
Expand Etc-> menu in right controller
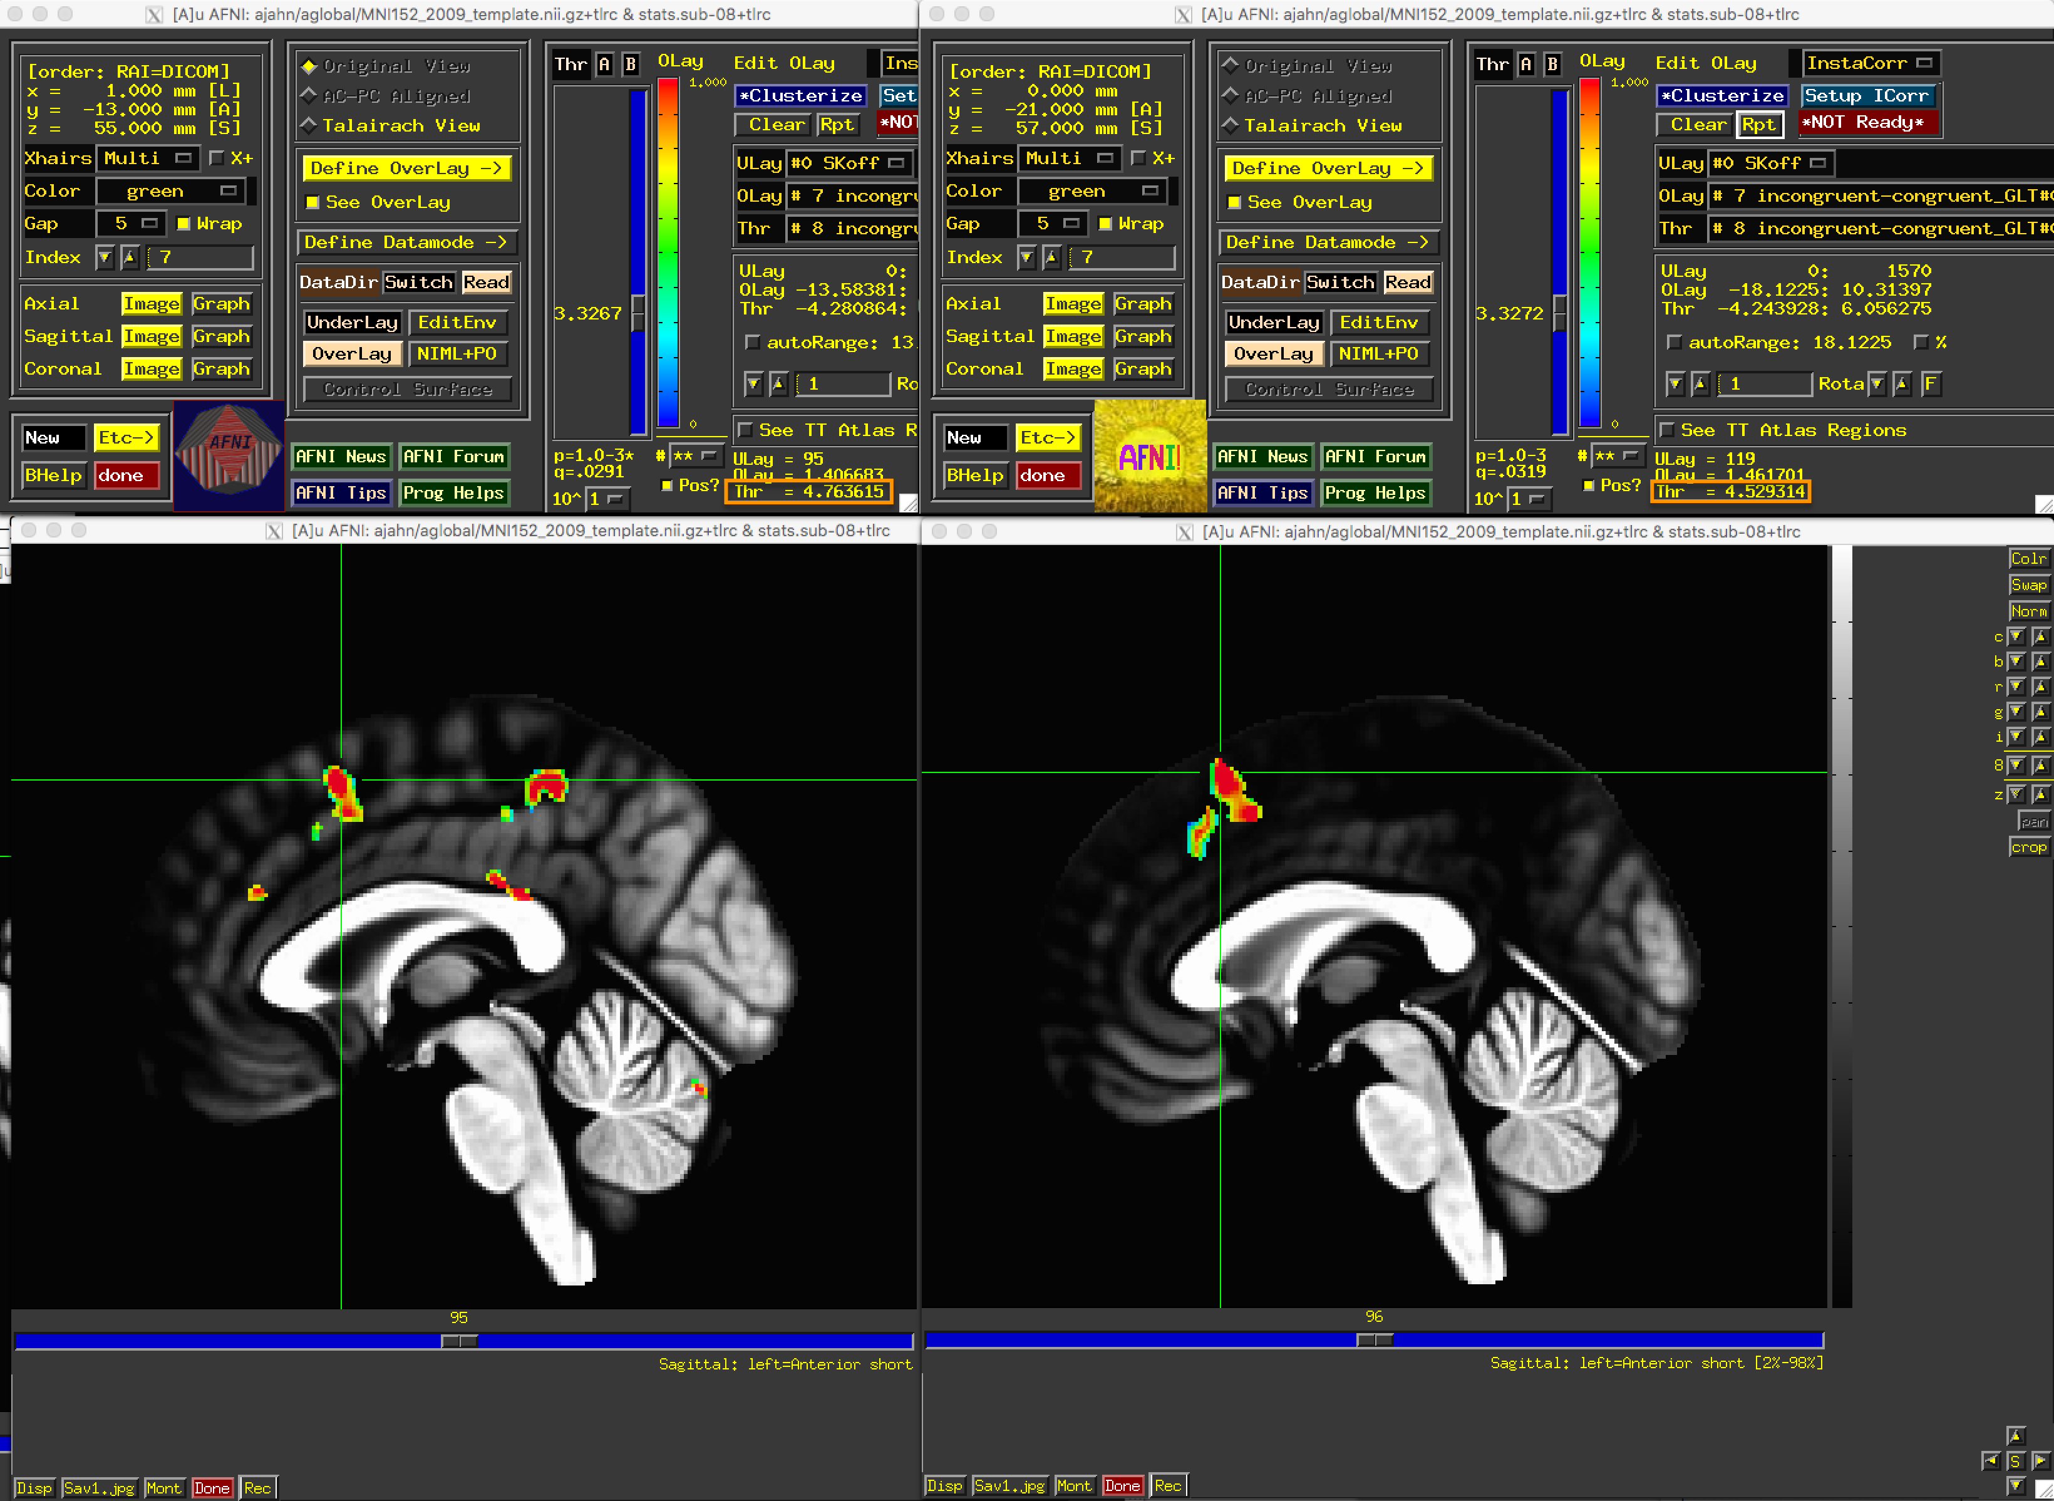pos(1049,438)
